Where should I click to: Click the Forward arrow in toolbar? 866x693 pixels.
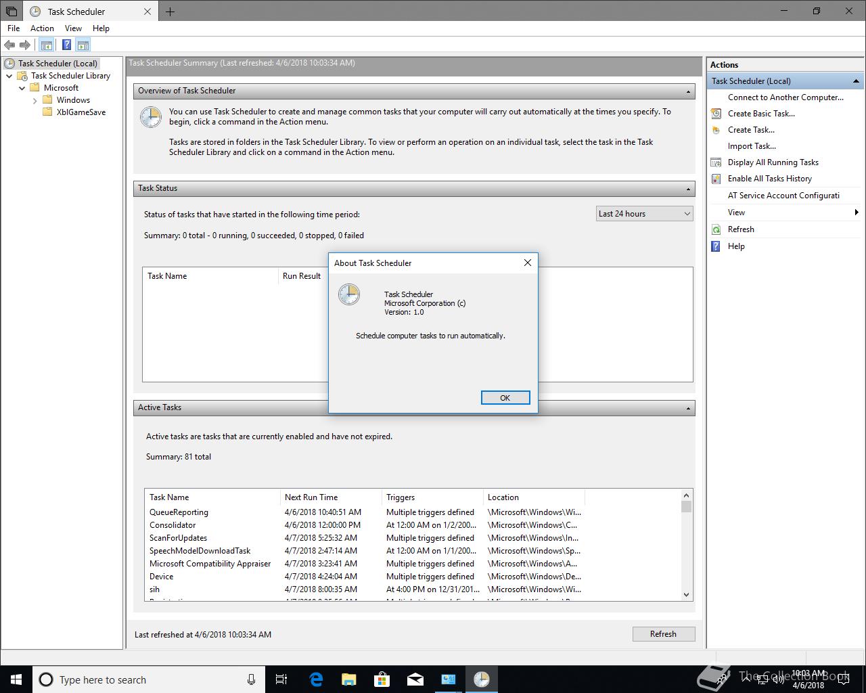[x=25, y=45]
